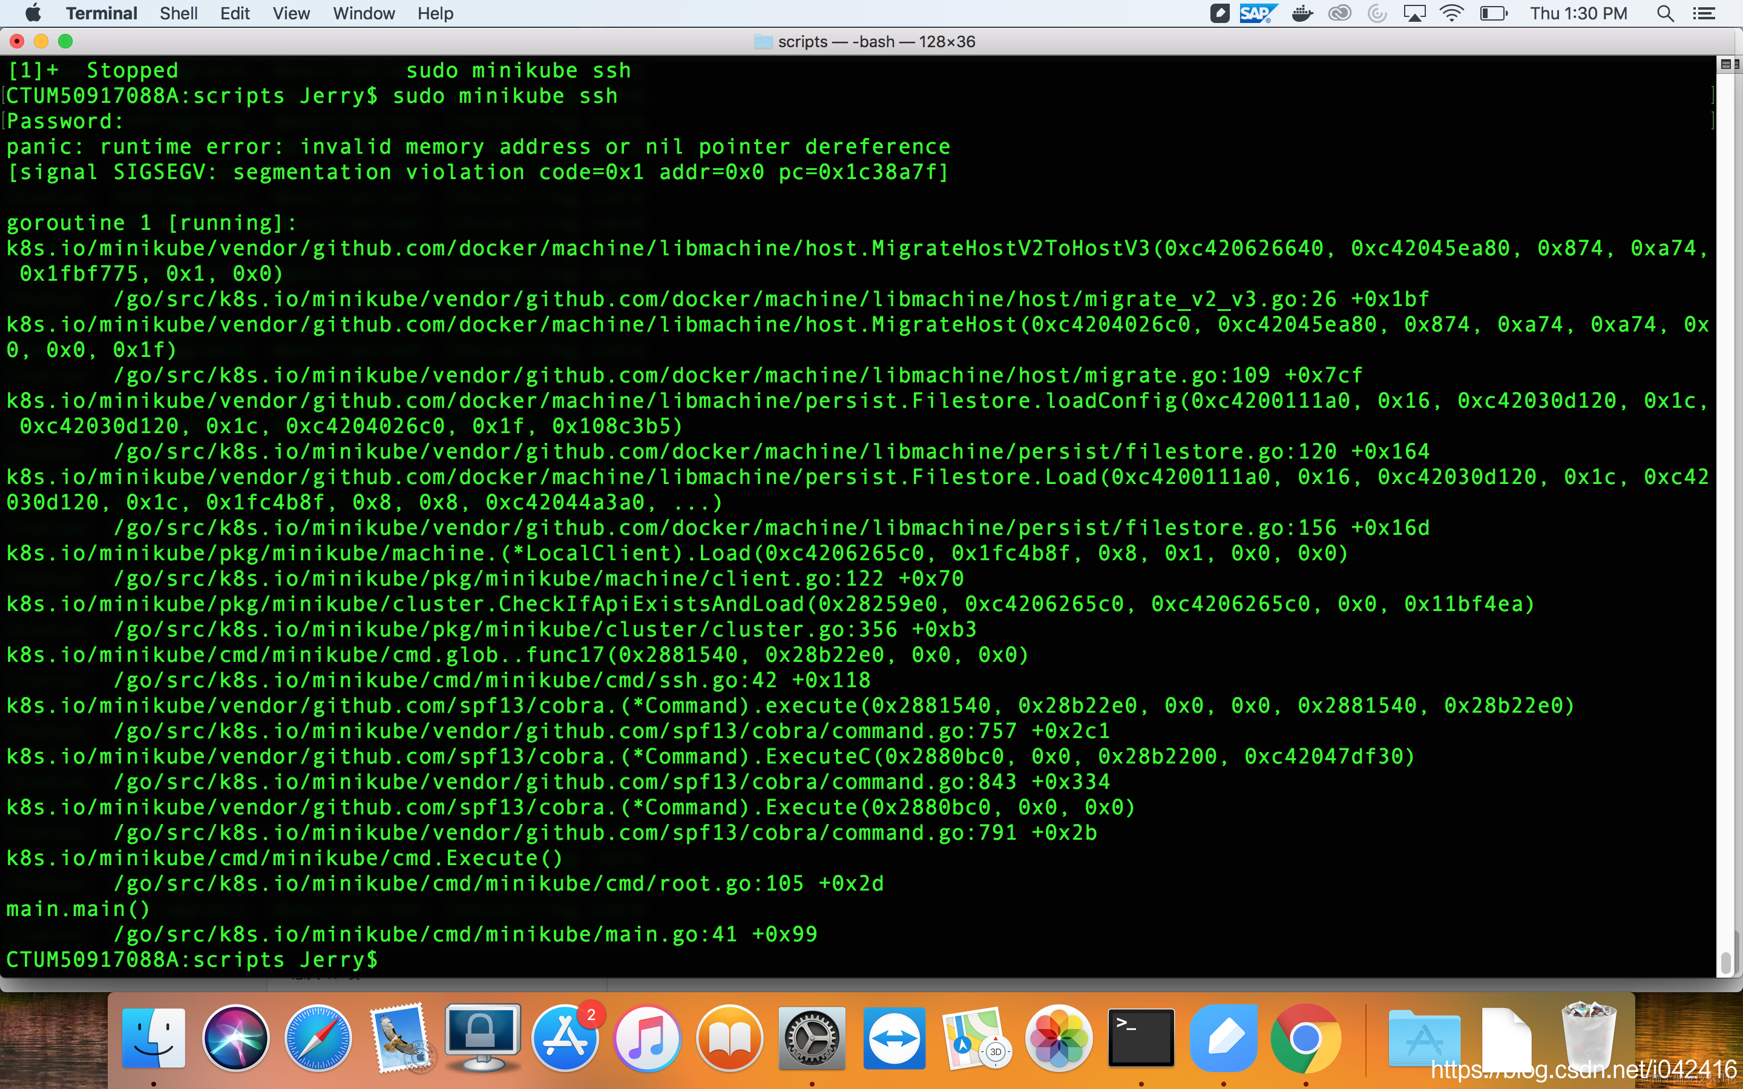Image resolution: width=1743 pixels, height=1089 pixels.
Task: Open Finder in the dock
Action: (153, 1038)
